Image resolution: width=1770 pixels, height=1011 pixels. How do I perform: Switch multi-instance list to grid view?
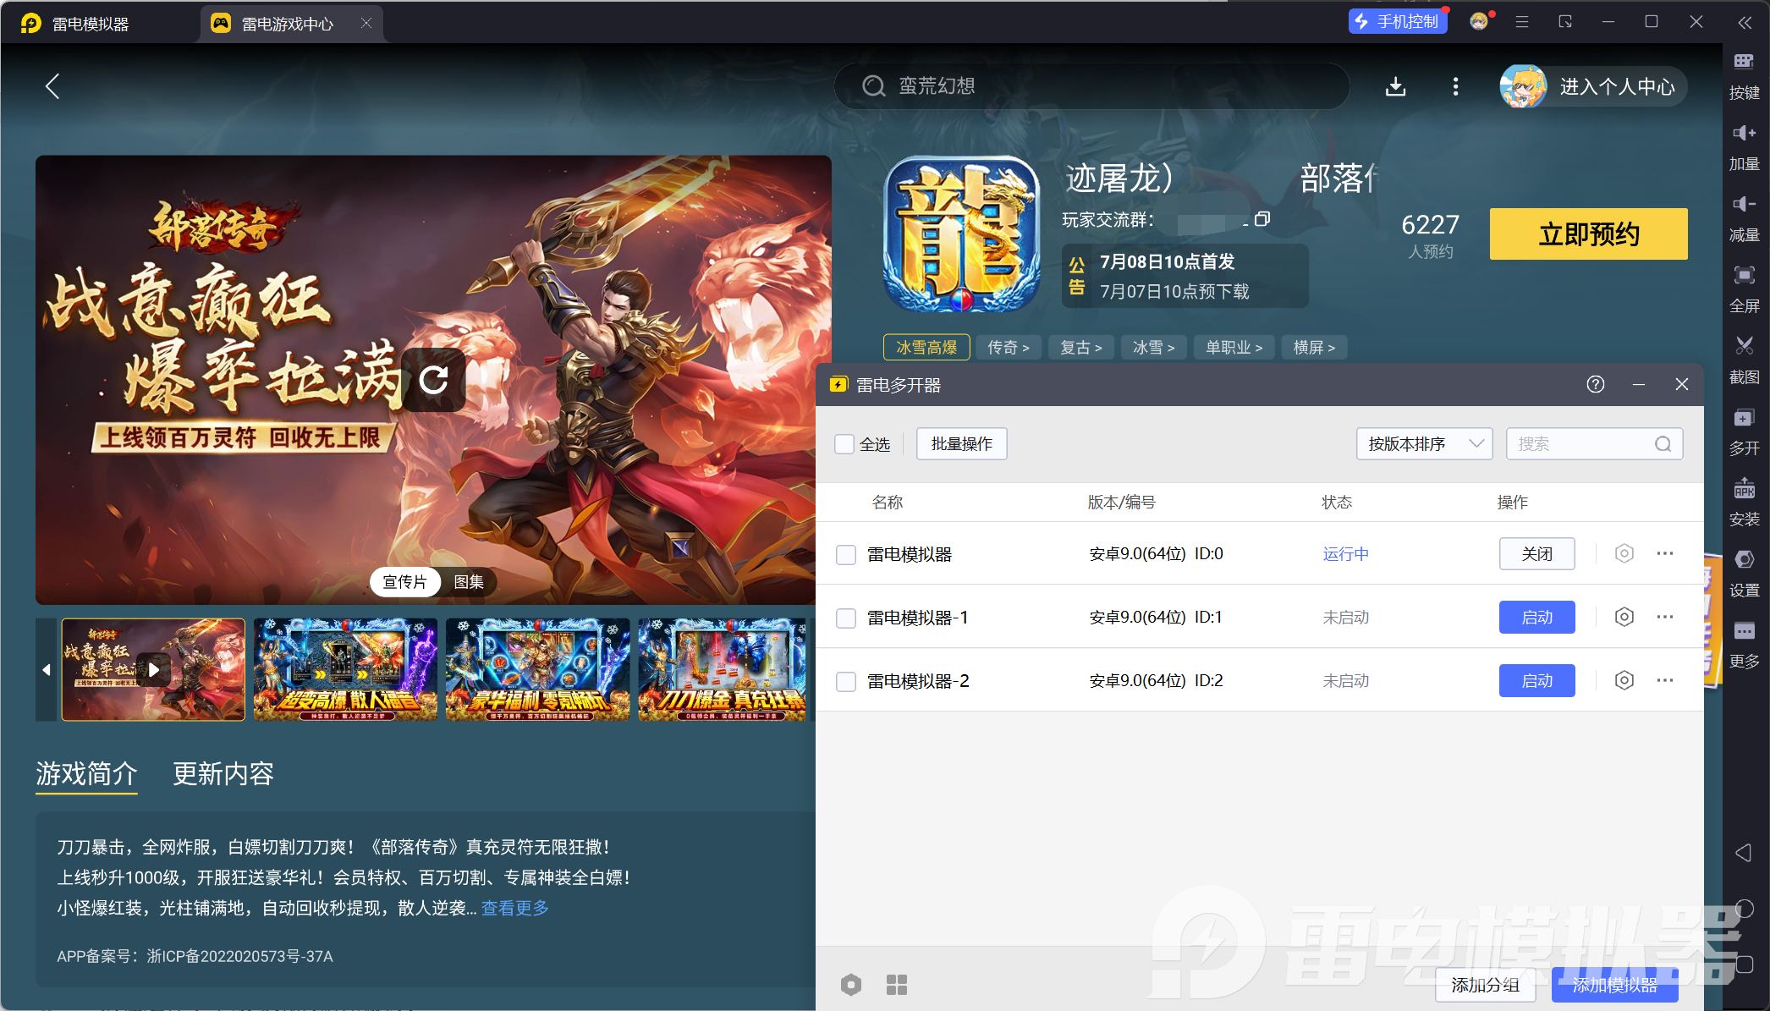pyautogui.click(x=897, y=985)
